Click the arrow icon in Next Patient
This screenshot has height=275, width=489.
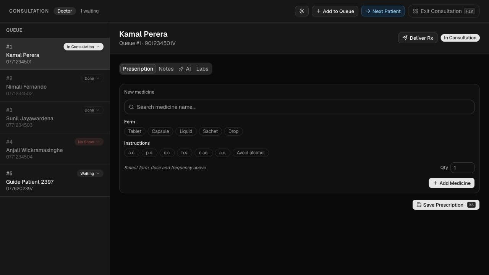point(368,11)
